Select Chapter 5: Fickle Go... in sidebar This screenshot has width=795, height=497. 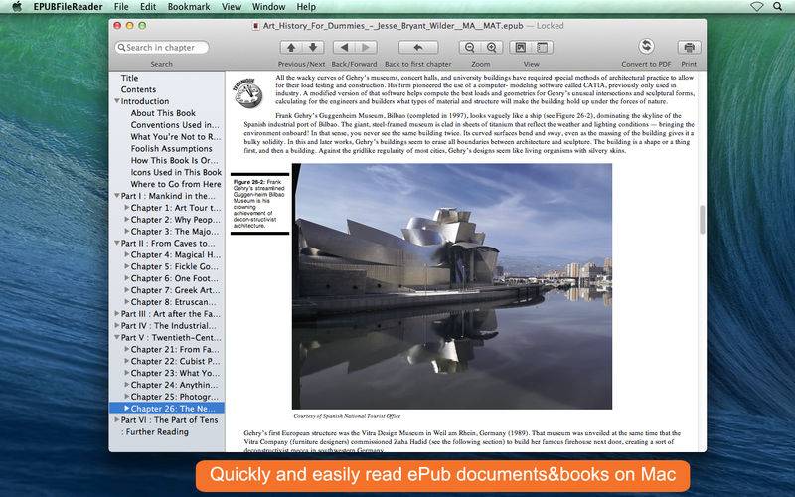(x=175, y=266)
